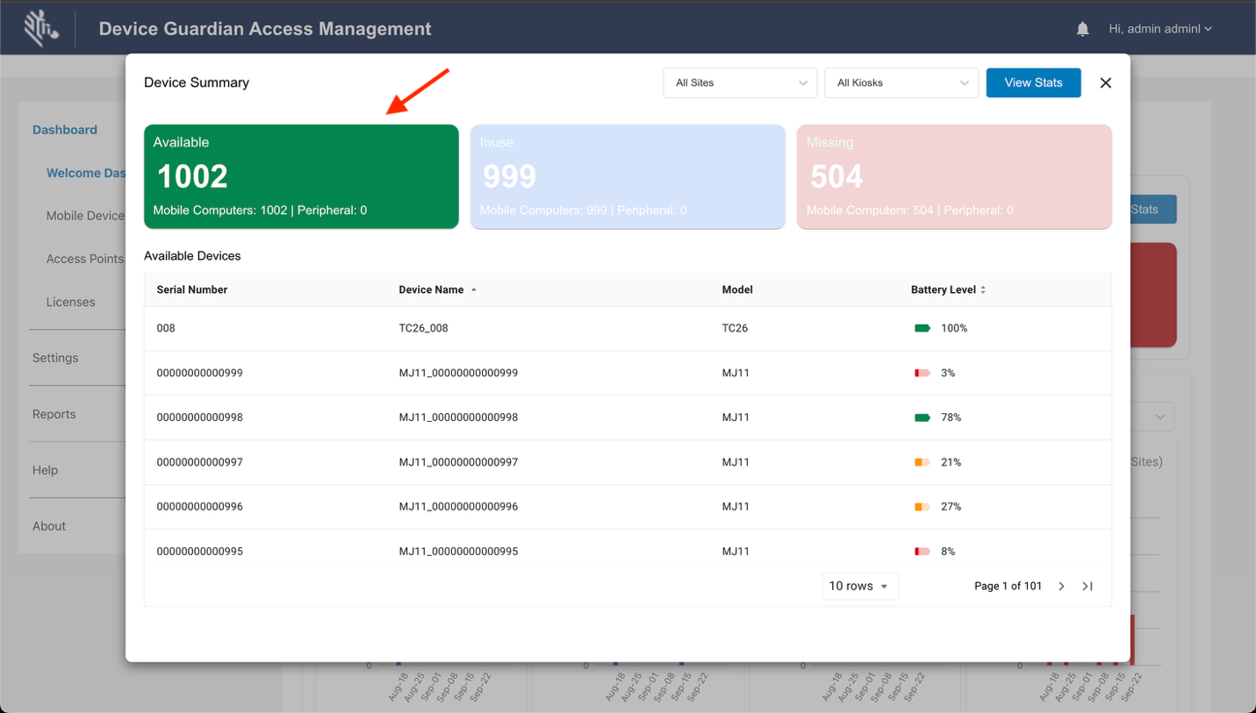Select the Available devices card

coord(301,176)
